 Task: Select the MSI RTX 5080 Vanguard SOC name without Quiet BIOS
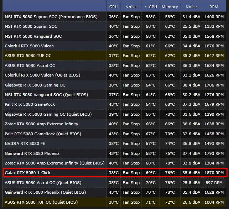33,36
